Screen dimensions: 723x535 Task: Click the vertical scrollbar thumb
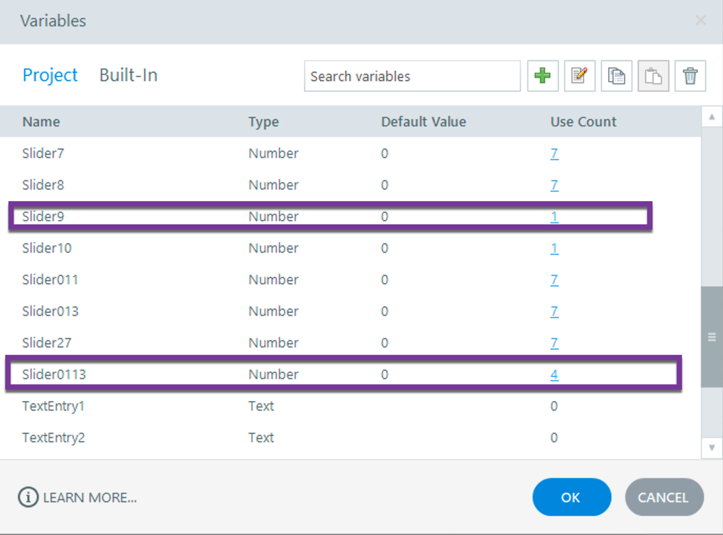[711, 337]
